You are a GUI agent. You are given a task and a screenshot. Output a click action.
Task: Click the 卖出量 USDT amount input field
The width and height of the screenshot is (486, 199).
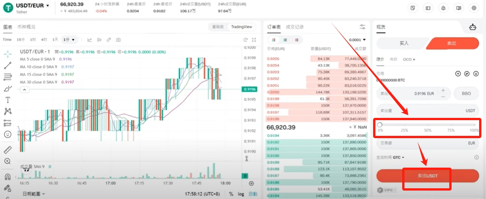pyautogui.click(x=427, y=111)
